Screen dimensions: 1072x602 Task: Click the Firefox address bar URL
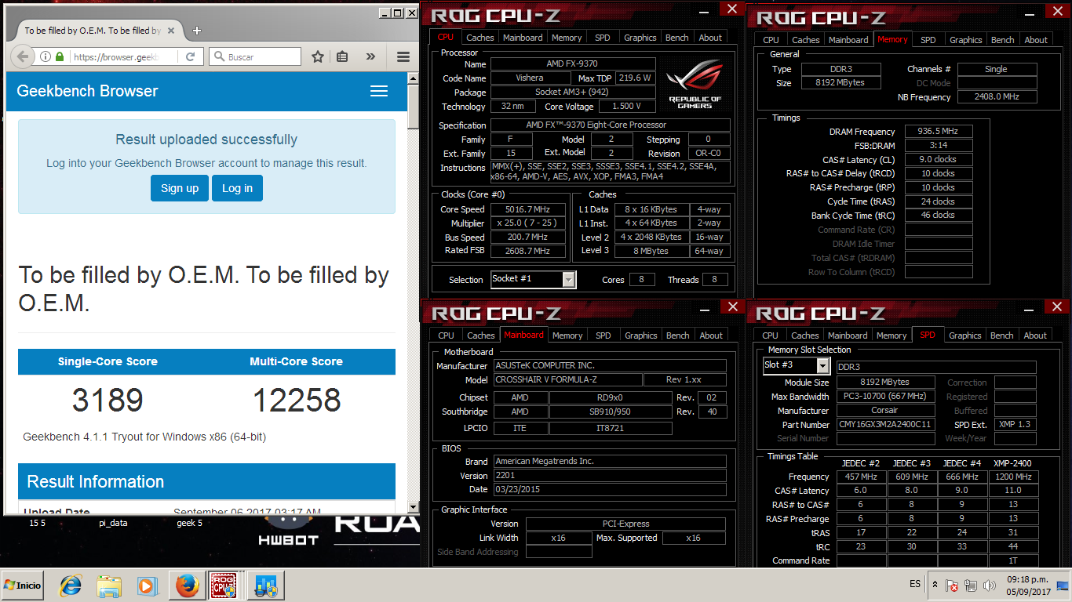point(115,56)
